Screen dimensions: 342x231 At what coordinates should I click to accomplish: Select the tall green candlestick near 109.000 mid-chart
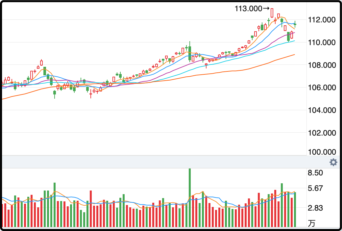pyautogui.click(x=190, y=53)
